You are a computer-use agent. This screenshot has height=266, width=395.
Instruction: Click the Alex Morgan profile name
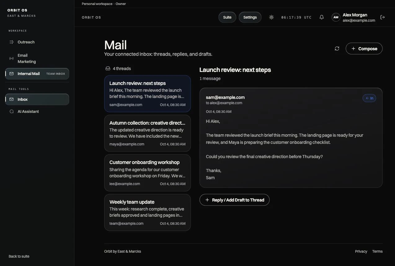click(355, 15)
